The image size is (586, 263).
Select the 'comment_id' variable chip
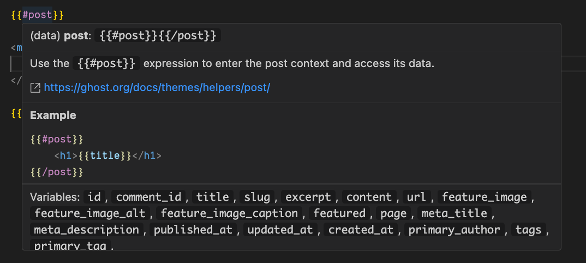[x=151, y=197]
